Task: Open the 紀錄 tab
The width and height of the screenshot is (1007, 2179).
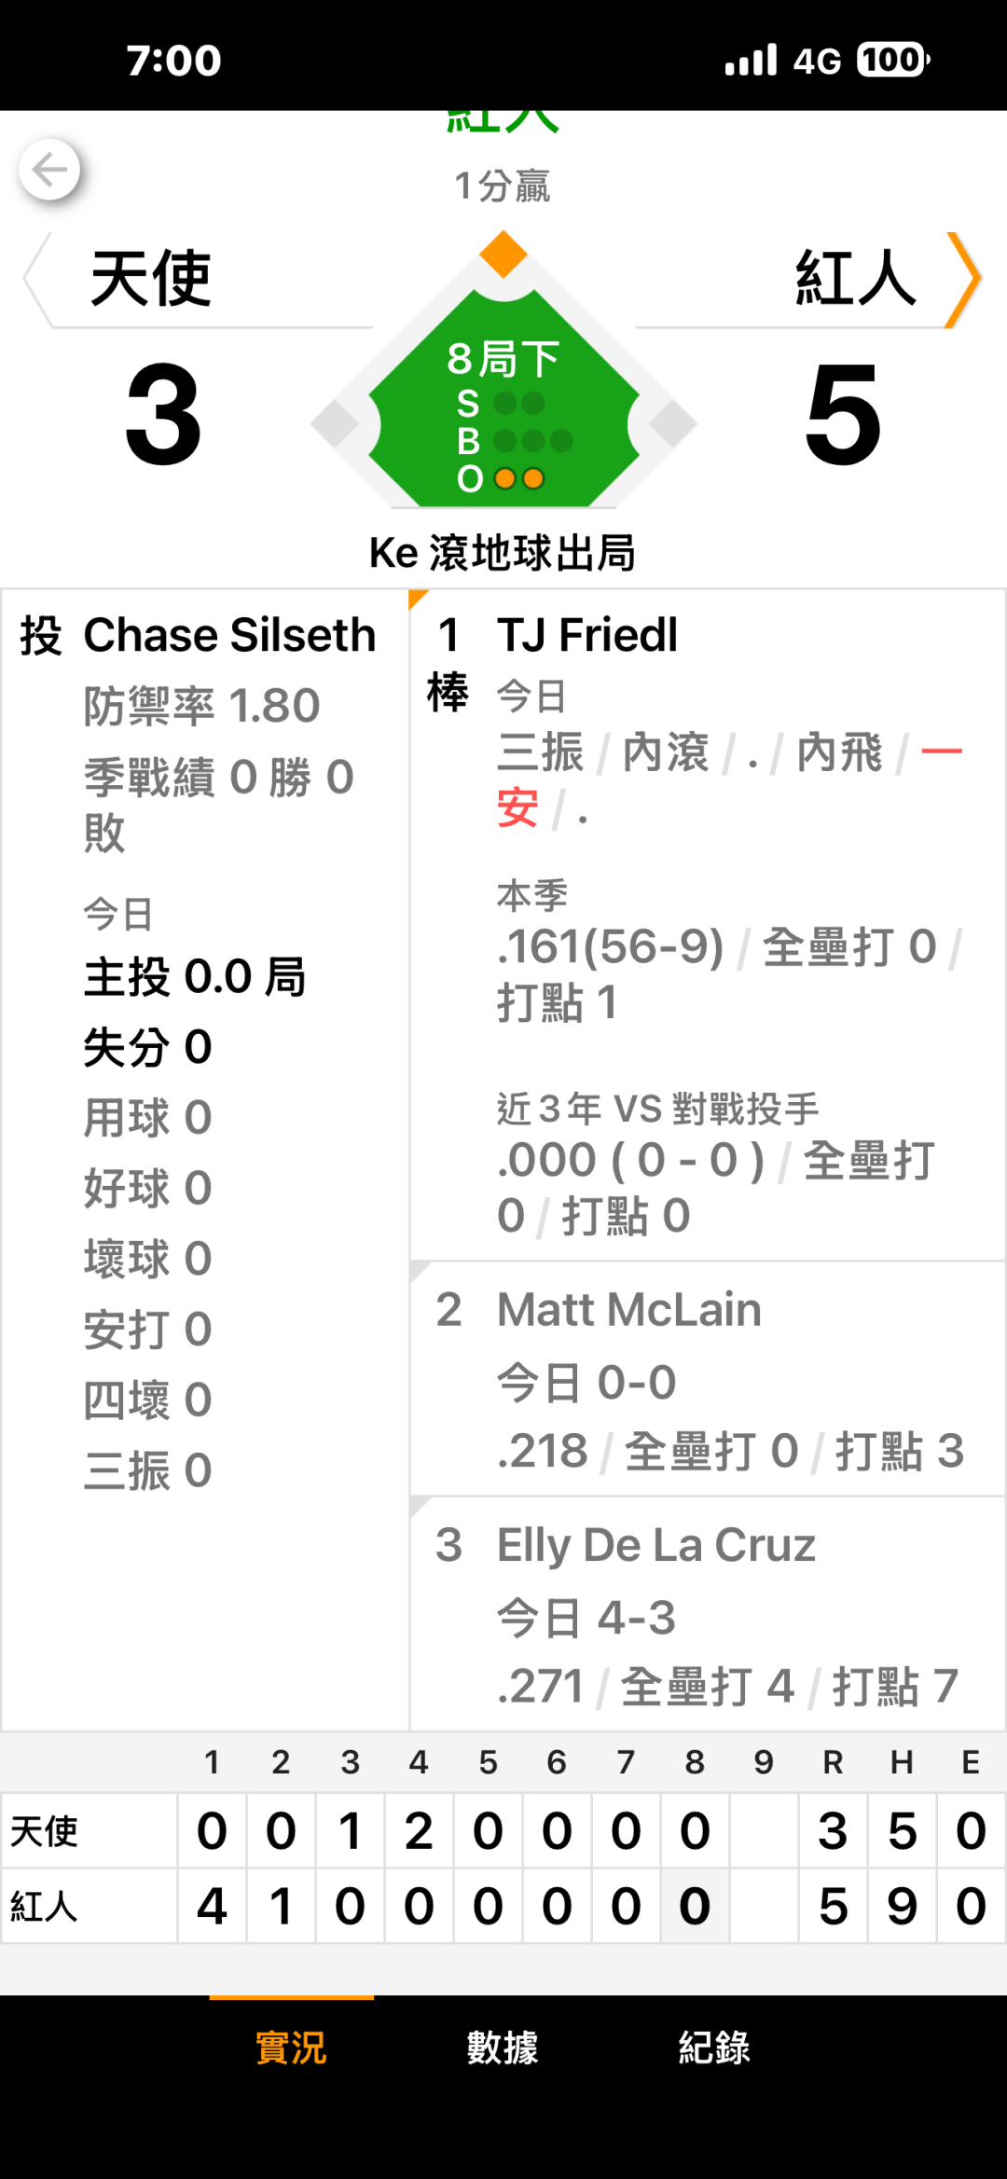Action: click(x=714, y=2048)
